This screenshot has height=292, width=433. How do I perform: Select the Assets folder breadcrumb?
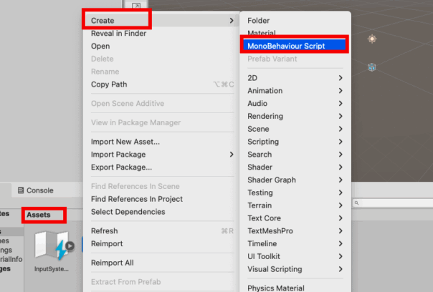click(x=39, y=215)
